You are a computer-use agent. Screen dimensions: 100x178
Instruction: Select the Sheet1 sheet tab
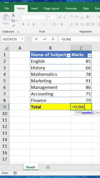31,167
